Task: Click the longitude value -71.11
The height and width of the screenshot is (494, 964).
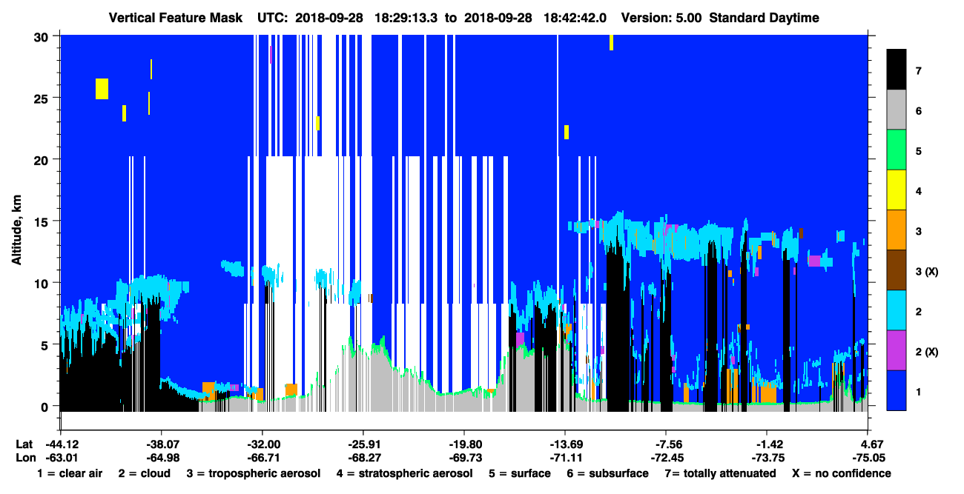Action: point(565,457)
